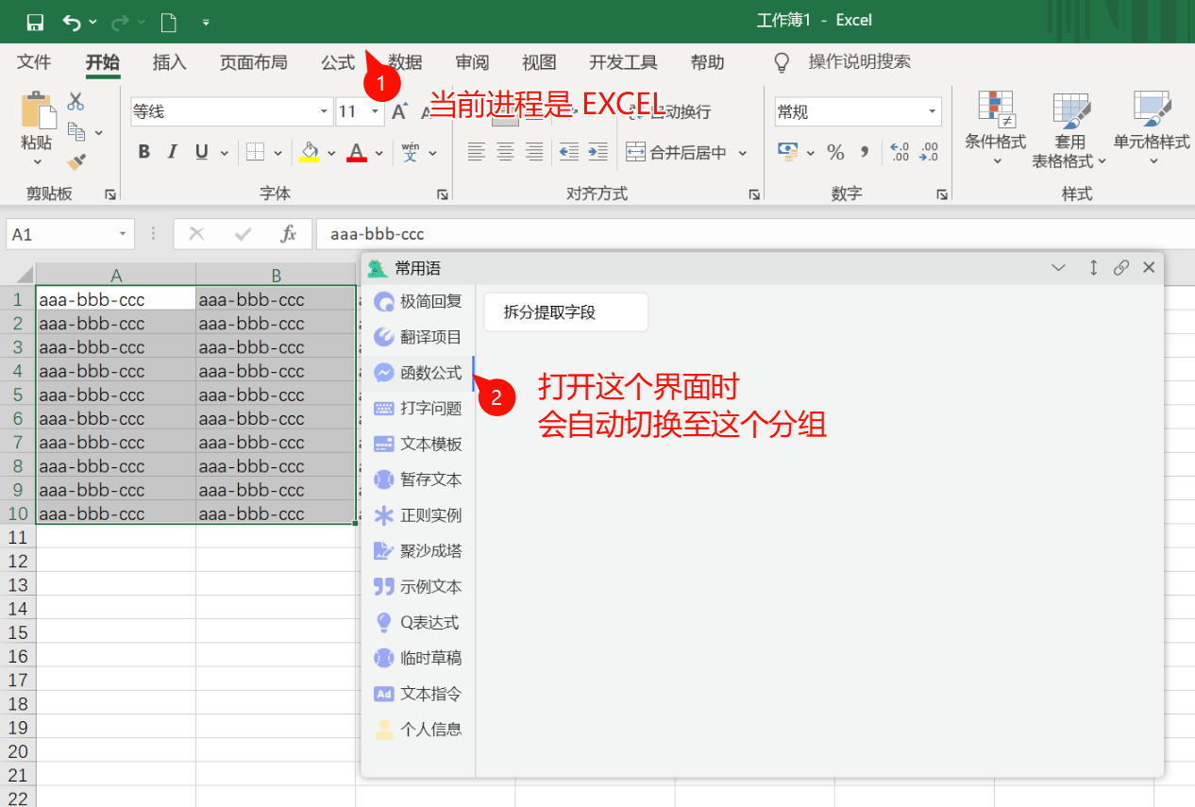Screen dimensions: 1195x807
Task: Select the 打字问题 group in 常用语 panel
Action: [x=418, y=409]
